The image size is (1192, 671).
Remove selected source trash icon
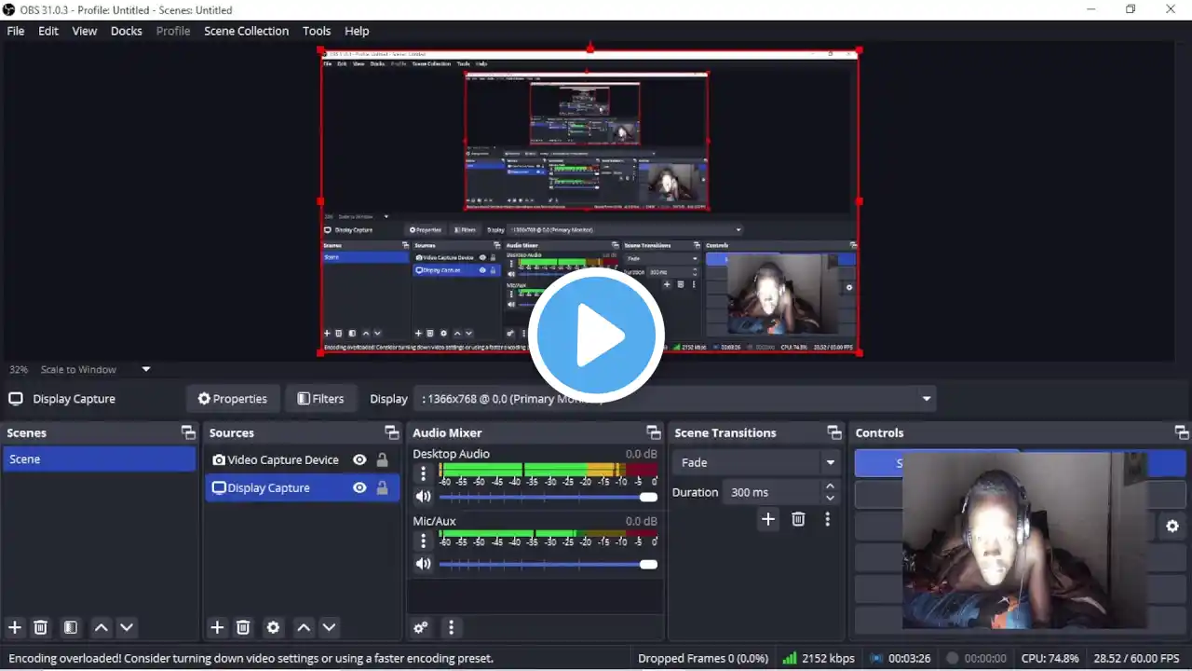pos(243,628)
